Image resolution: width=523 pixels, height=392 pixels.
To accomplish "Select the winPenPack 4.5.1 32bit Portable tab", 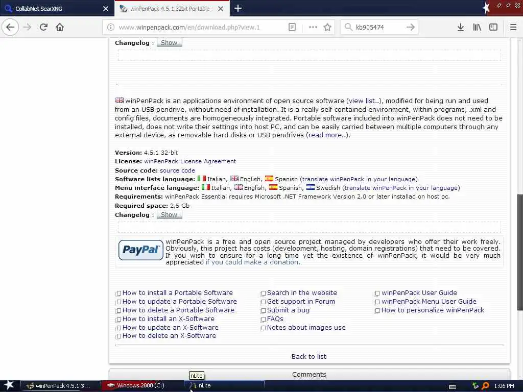I will [x=172, y=8].
